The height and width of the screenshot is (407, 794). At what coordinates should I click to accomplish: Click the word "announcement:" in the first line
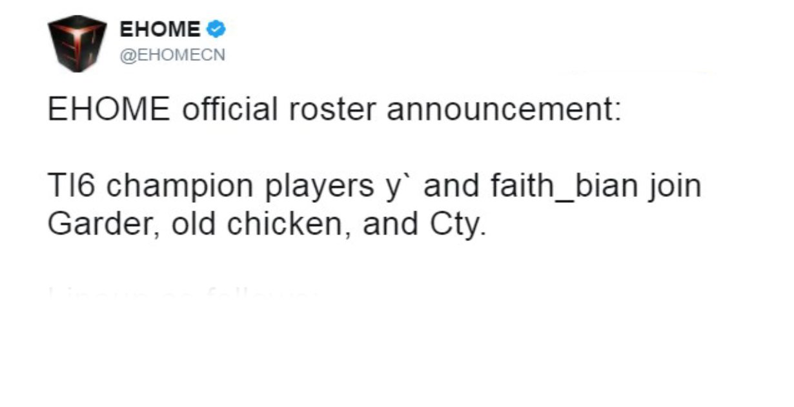point(504,109)
